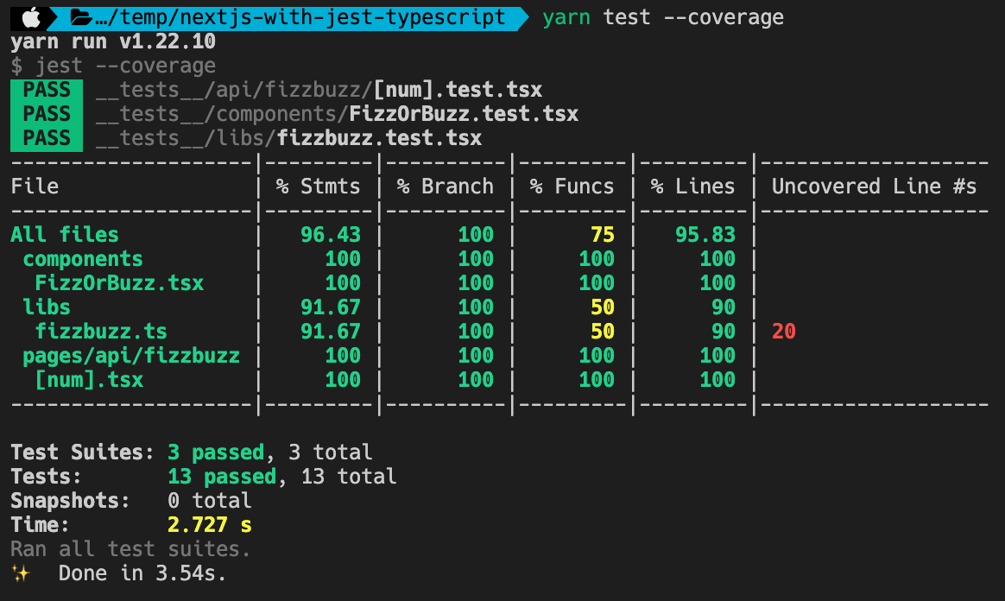Viewport: 1005px width, 601px height.
Task: Click the 100 Lines value in the [num].tsx row
Action: (x=717, y=380)
